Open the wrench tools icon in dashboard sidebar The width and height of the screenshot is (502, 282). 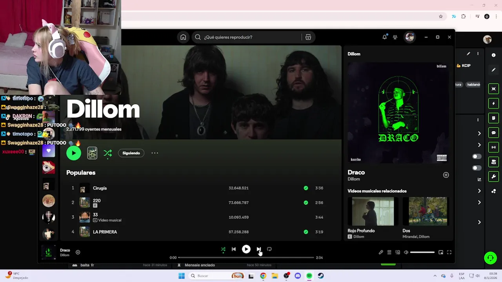point(494,177)
